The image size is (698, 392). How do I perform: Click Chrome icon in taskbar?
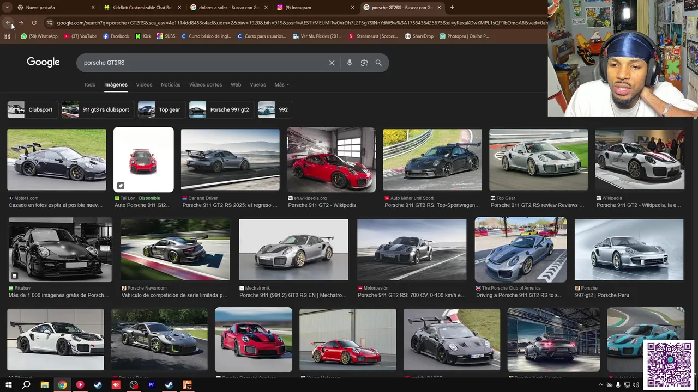[x=63, y=385]
